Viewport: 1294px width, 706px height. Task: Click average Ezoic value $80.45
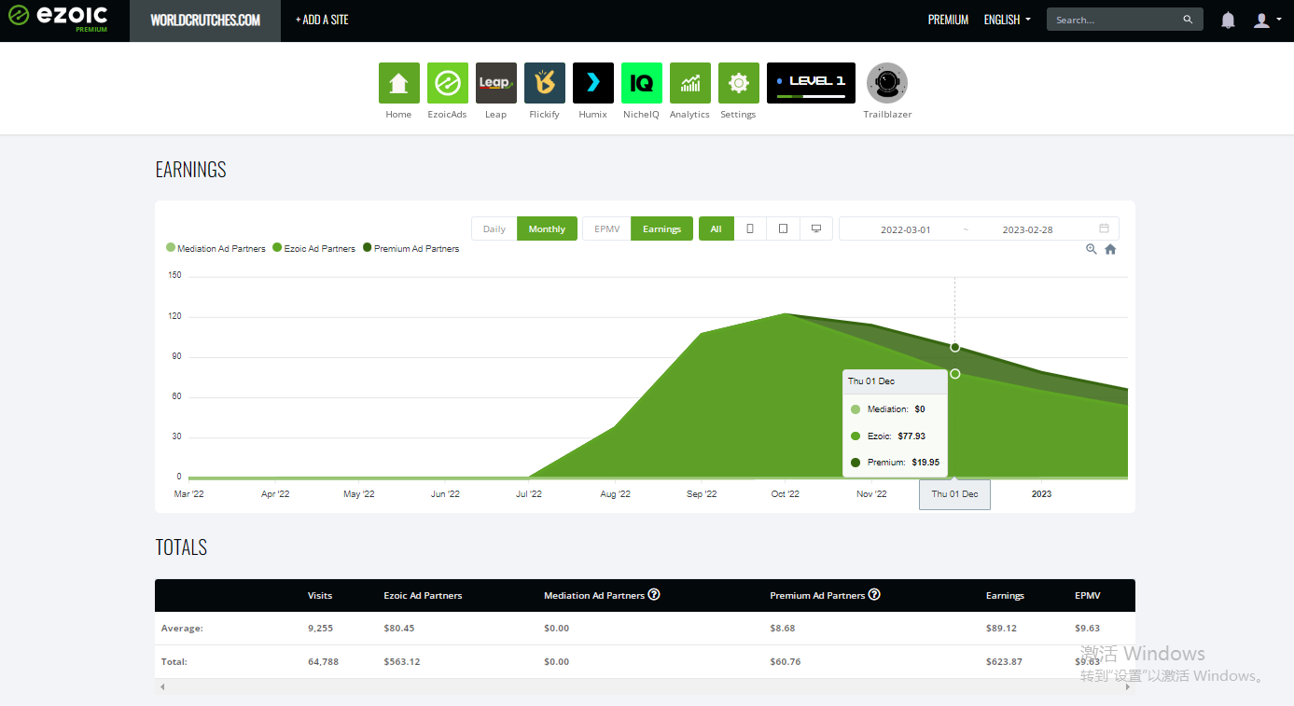(x=399, y=628)
